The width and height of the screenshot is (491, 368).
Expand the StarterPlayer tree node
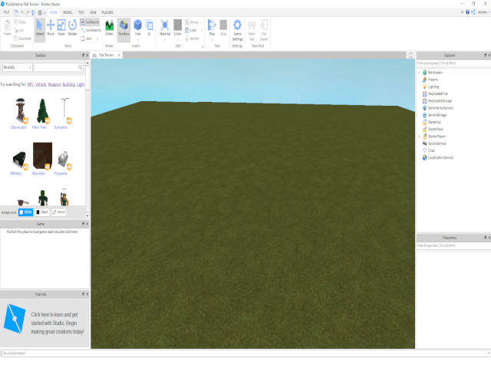(x=419, y=136)
